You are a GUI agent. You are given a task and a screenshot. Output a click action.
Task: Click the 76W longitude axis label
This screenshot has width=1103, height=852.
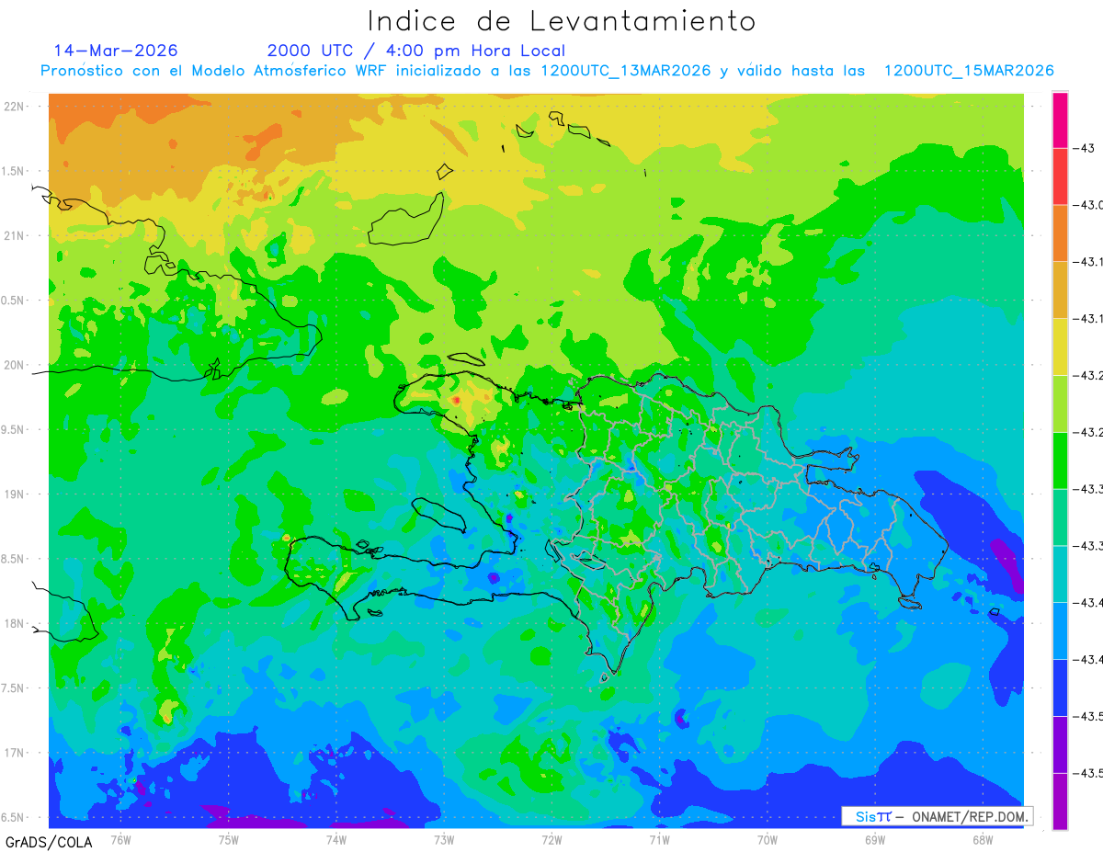coord(120,839)
